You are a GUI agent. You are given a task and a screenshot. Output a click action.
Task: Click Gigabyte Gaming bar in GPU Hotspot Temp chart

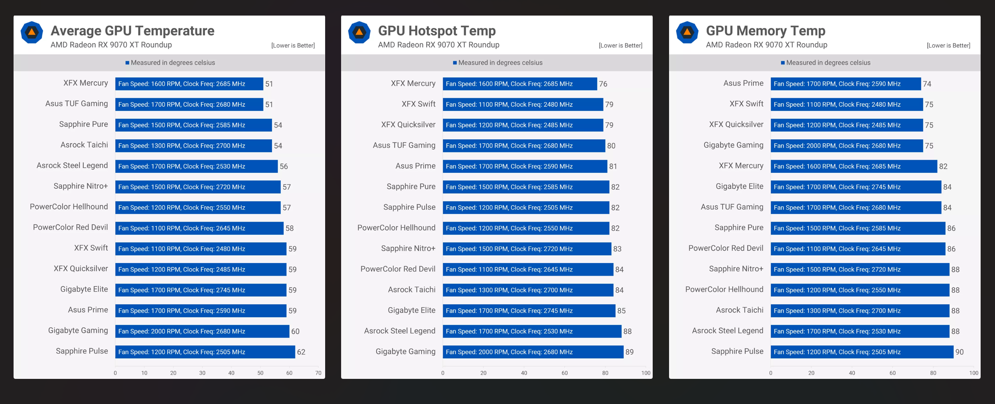533,352
